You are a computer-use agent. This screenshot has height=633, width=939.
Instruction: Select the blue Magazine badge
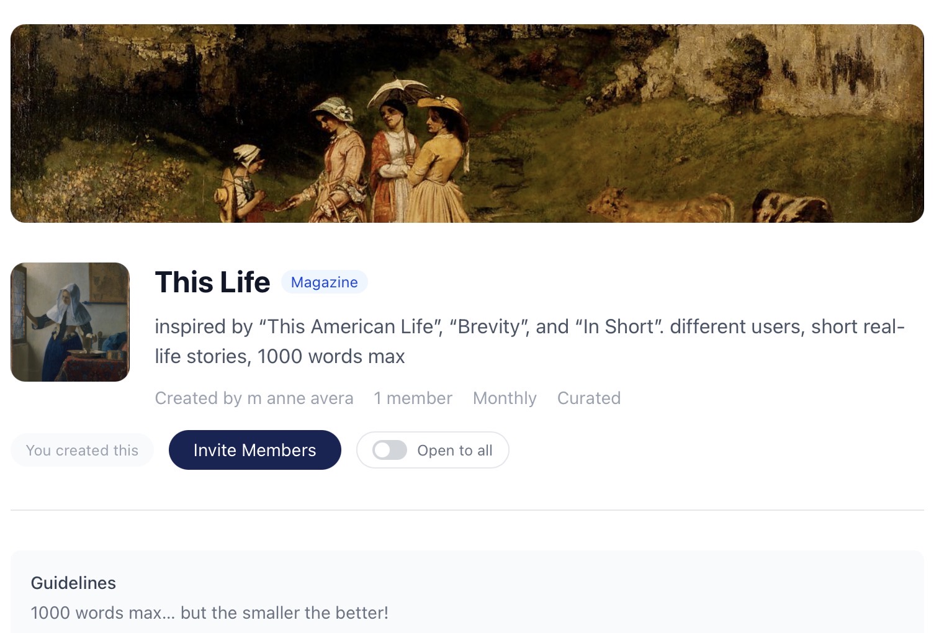click(x=324, y=282)
